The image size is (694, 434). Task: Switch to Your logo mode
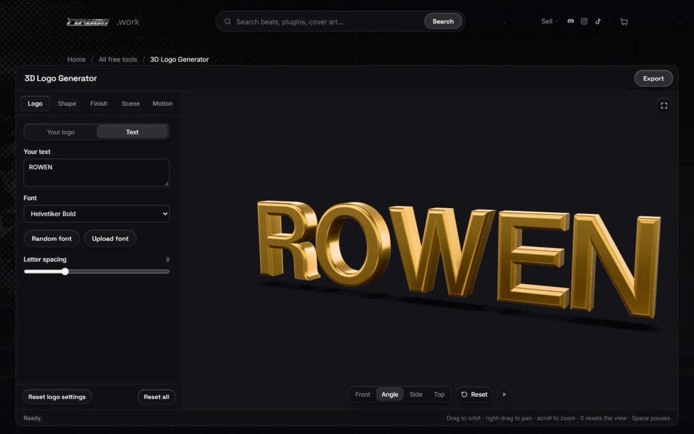point(61,132)
